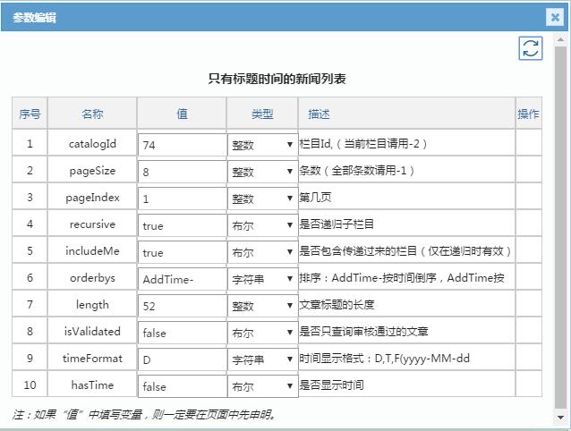Click the catalogId value field containing 74
The image size is (571, 431).
click(x=182, y=145)
